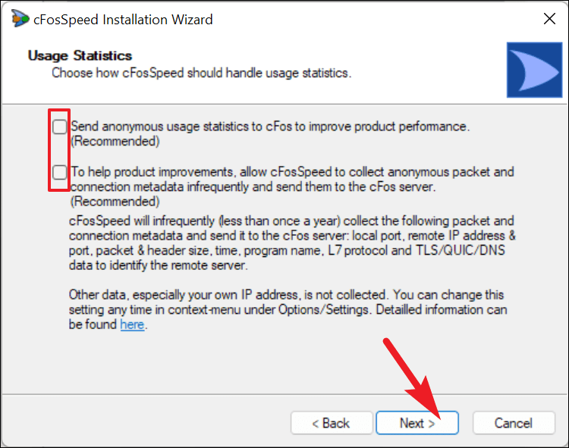
Task: Click the 'Choose how cFosSpeed should handle' subtitle
Action: (x=201, y=73)
